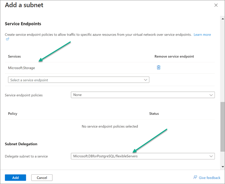Click the No service endpoint policies selected text
225x184 pixels.
pyautogui.click(x=110, y=126)
